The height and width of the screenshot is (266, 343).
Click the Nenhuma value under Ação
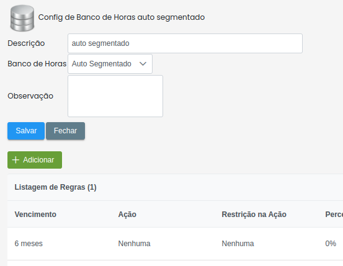(135, 244)
